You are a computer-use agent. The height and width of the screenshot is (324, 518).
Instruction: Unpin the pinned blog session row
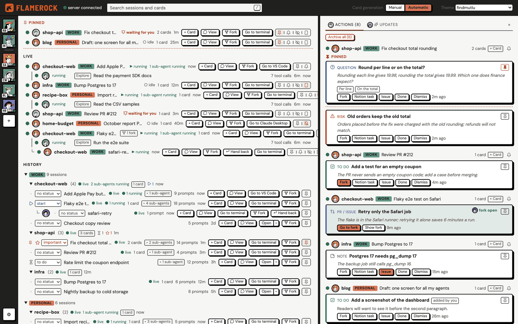point(280,42)
